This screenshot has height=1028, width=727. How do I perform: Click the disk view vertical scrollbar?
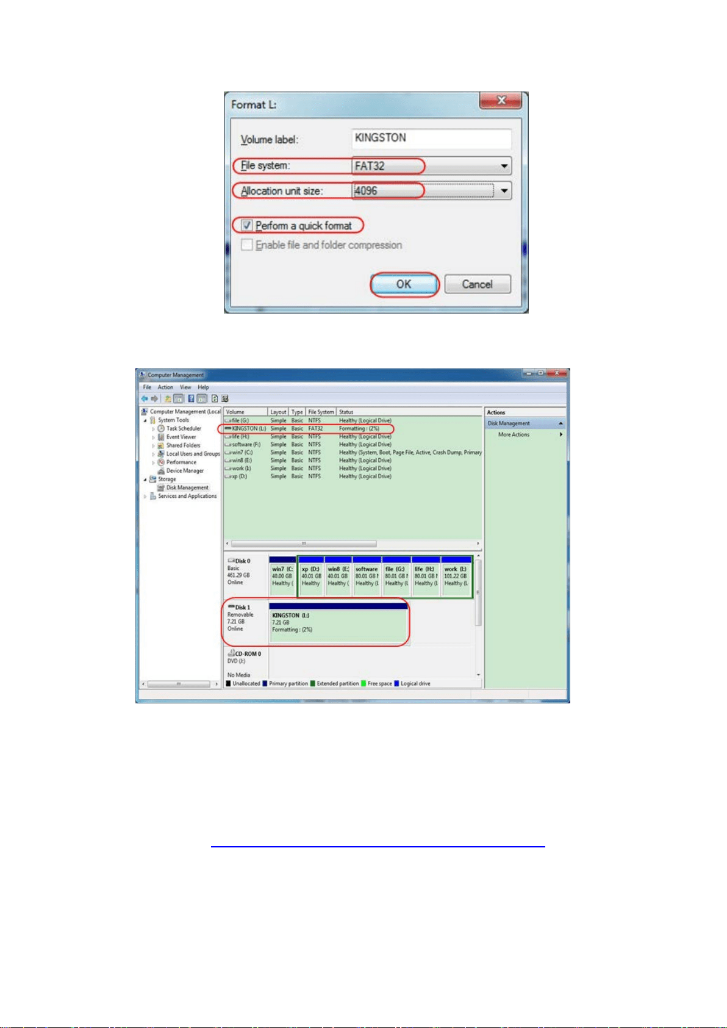point(478,592)
